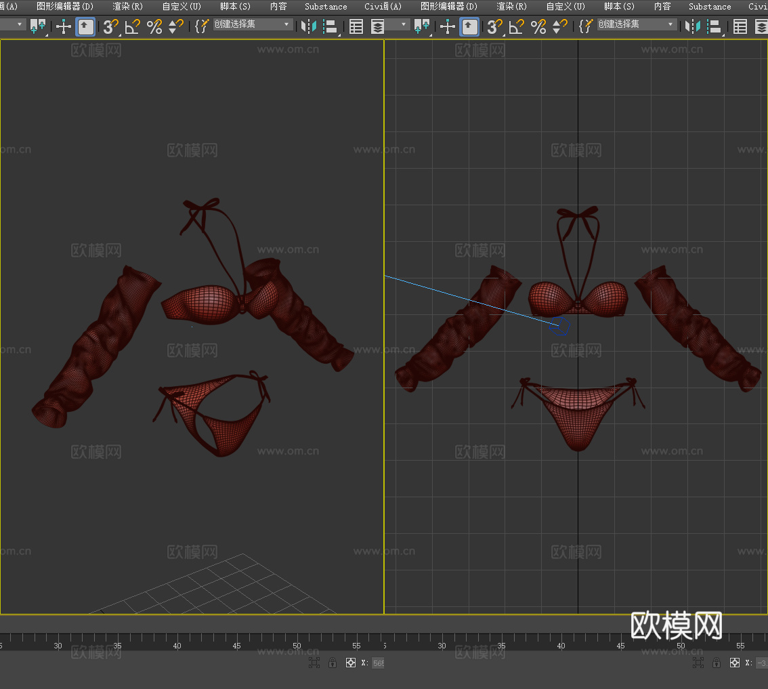Toggle Percent Snap in perspective-view window
Viewport: 768px width, 689px height.
[x=154, y=26]
